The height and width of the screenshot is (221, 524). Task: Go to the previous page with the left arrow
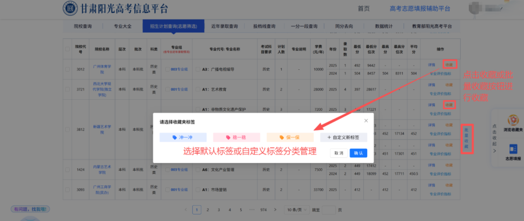186,210
